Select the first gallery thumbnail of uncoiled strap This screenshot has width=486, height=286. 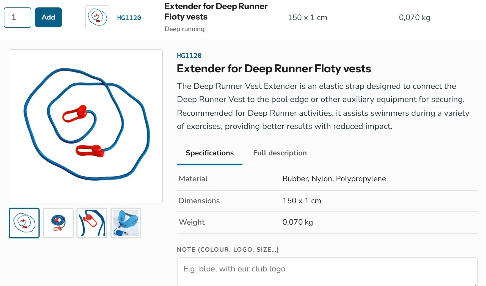(x=24, y=223)
